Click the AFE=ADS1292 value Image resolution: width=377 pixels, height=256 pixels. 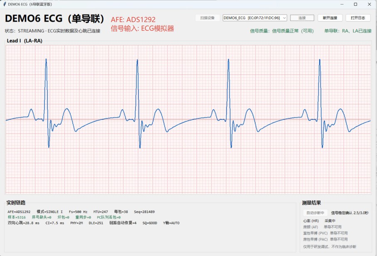point(19,212)
